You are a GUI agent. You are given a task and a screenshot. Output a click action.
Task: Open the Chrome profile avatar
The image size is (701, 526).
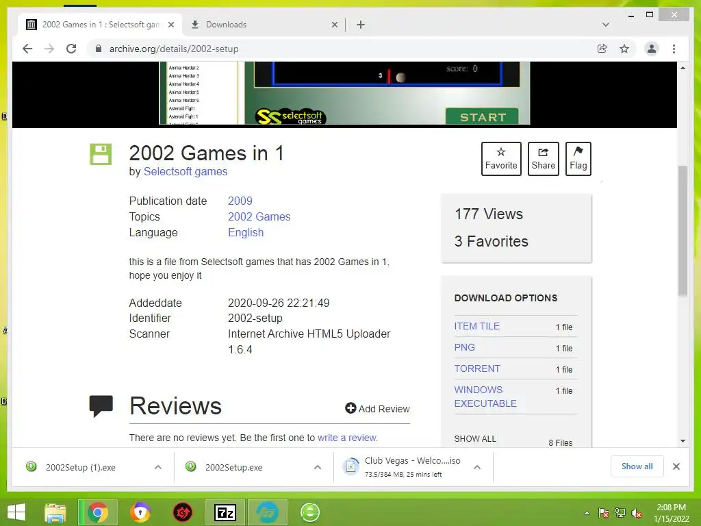652,49
